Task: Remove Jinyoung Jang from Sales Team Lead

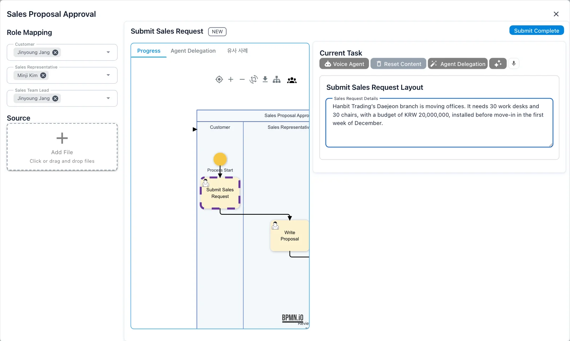Action: (55, 98)
